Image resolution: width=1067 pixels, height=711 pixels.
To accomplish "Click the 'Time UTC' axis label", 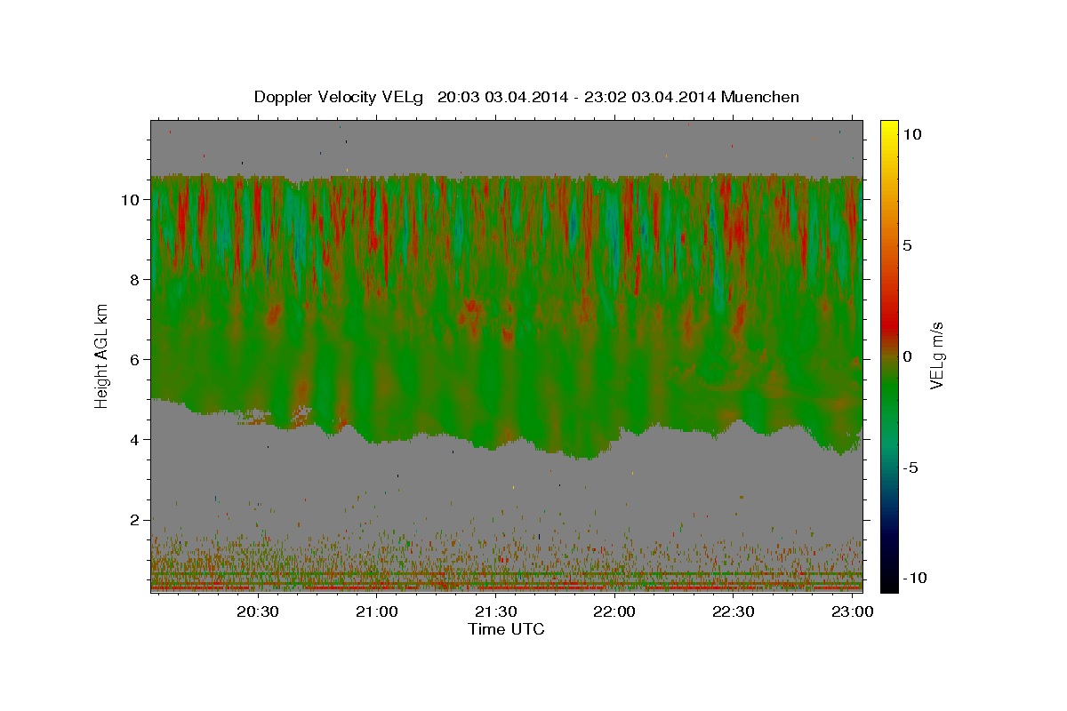I will [506, 629].
